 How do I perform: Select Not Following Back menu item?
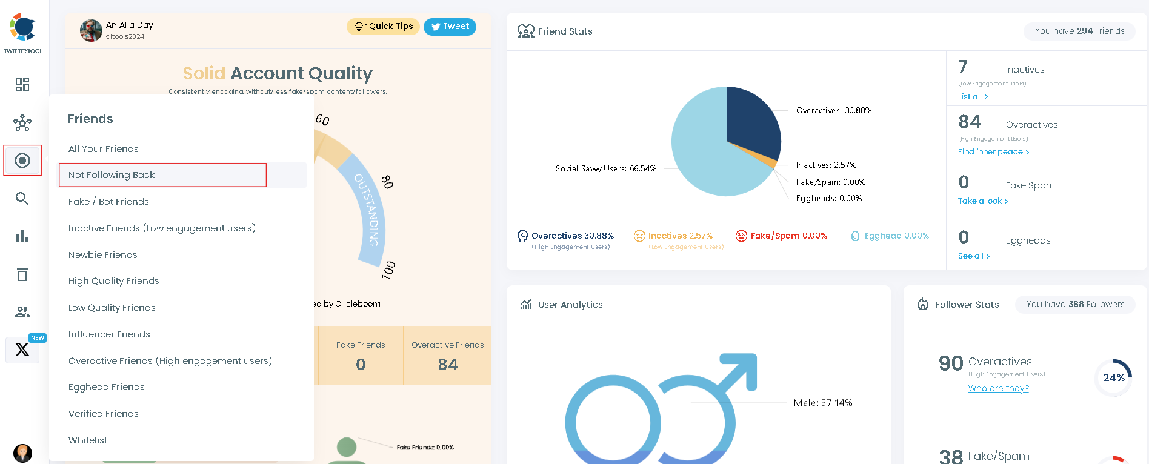(182, 175)
